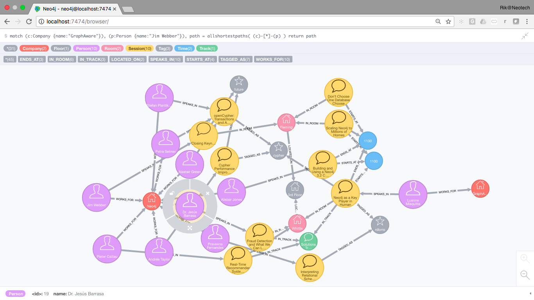Click the Jim Webber person node

[x=97, y=197]
